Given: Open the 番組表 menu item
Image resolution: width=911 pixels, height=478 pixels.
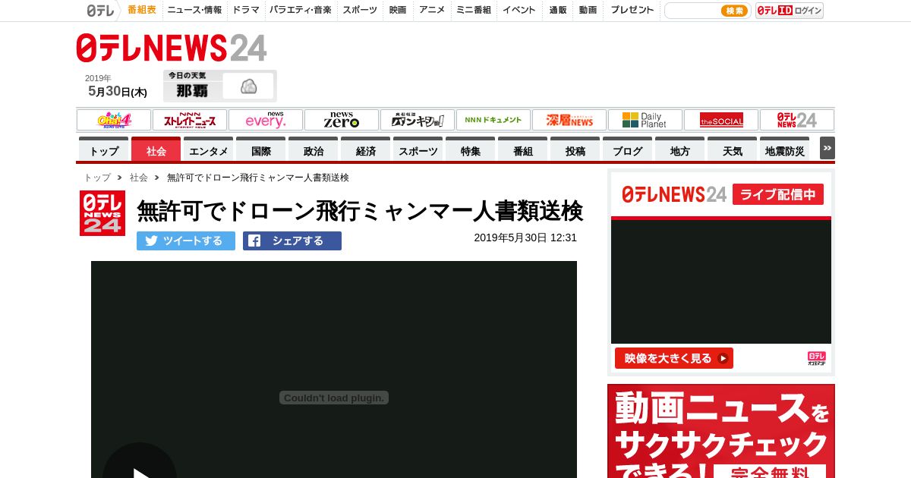Looking at the screenshot, I should tap(142, 11).
